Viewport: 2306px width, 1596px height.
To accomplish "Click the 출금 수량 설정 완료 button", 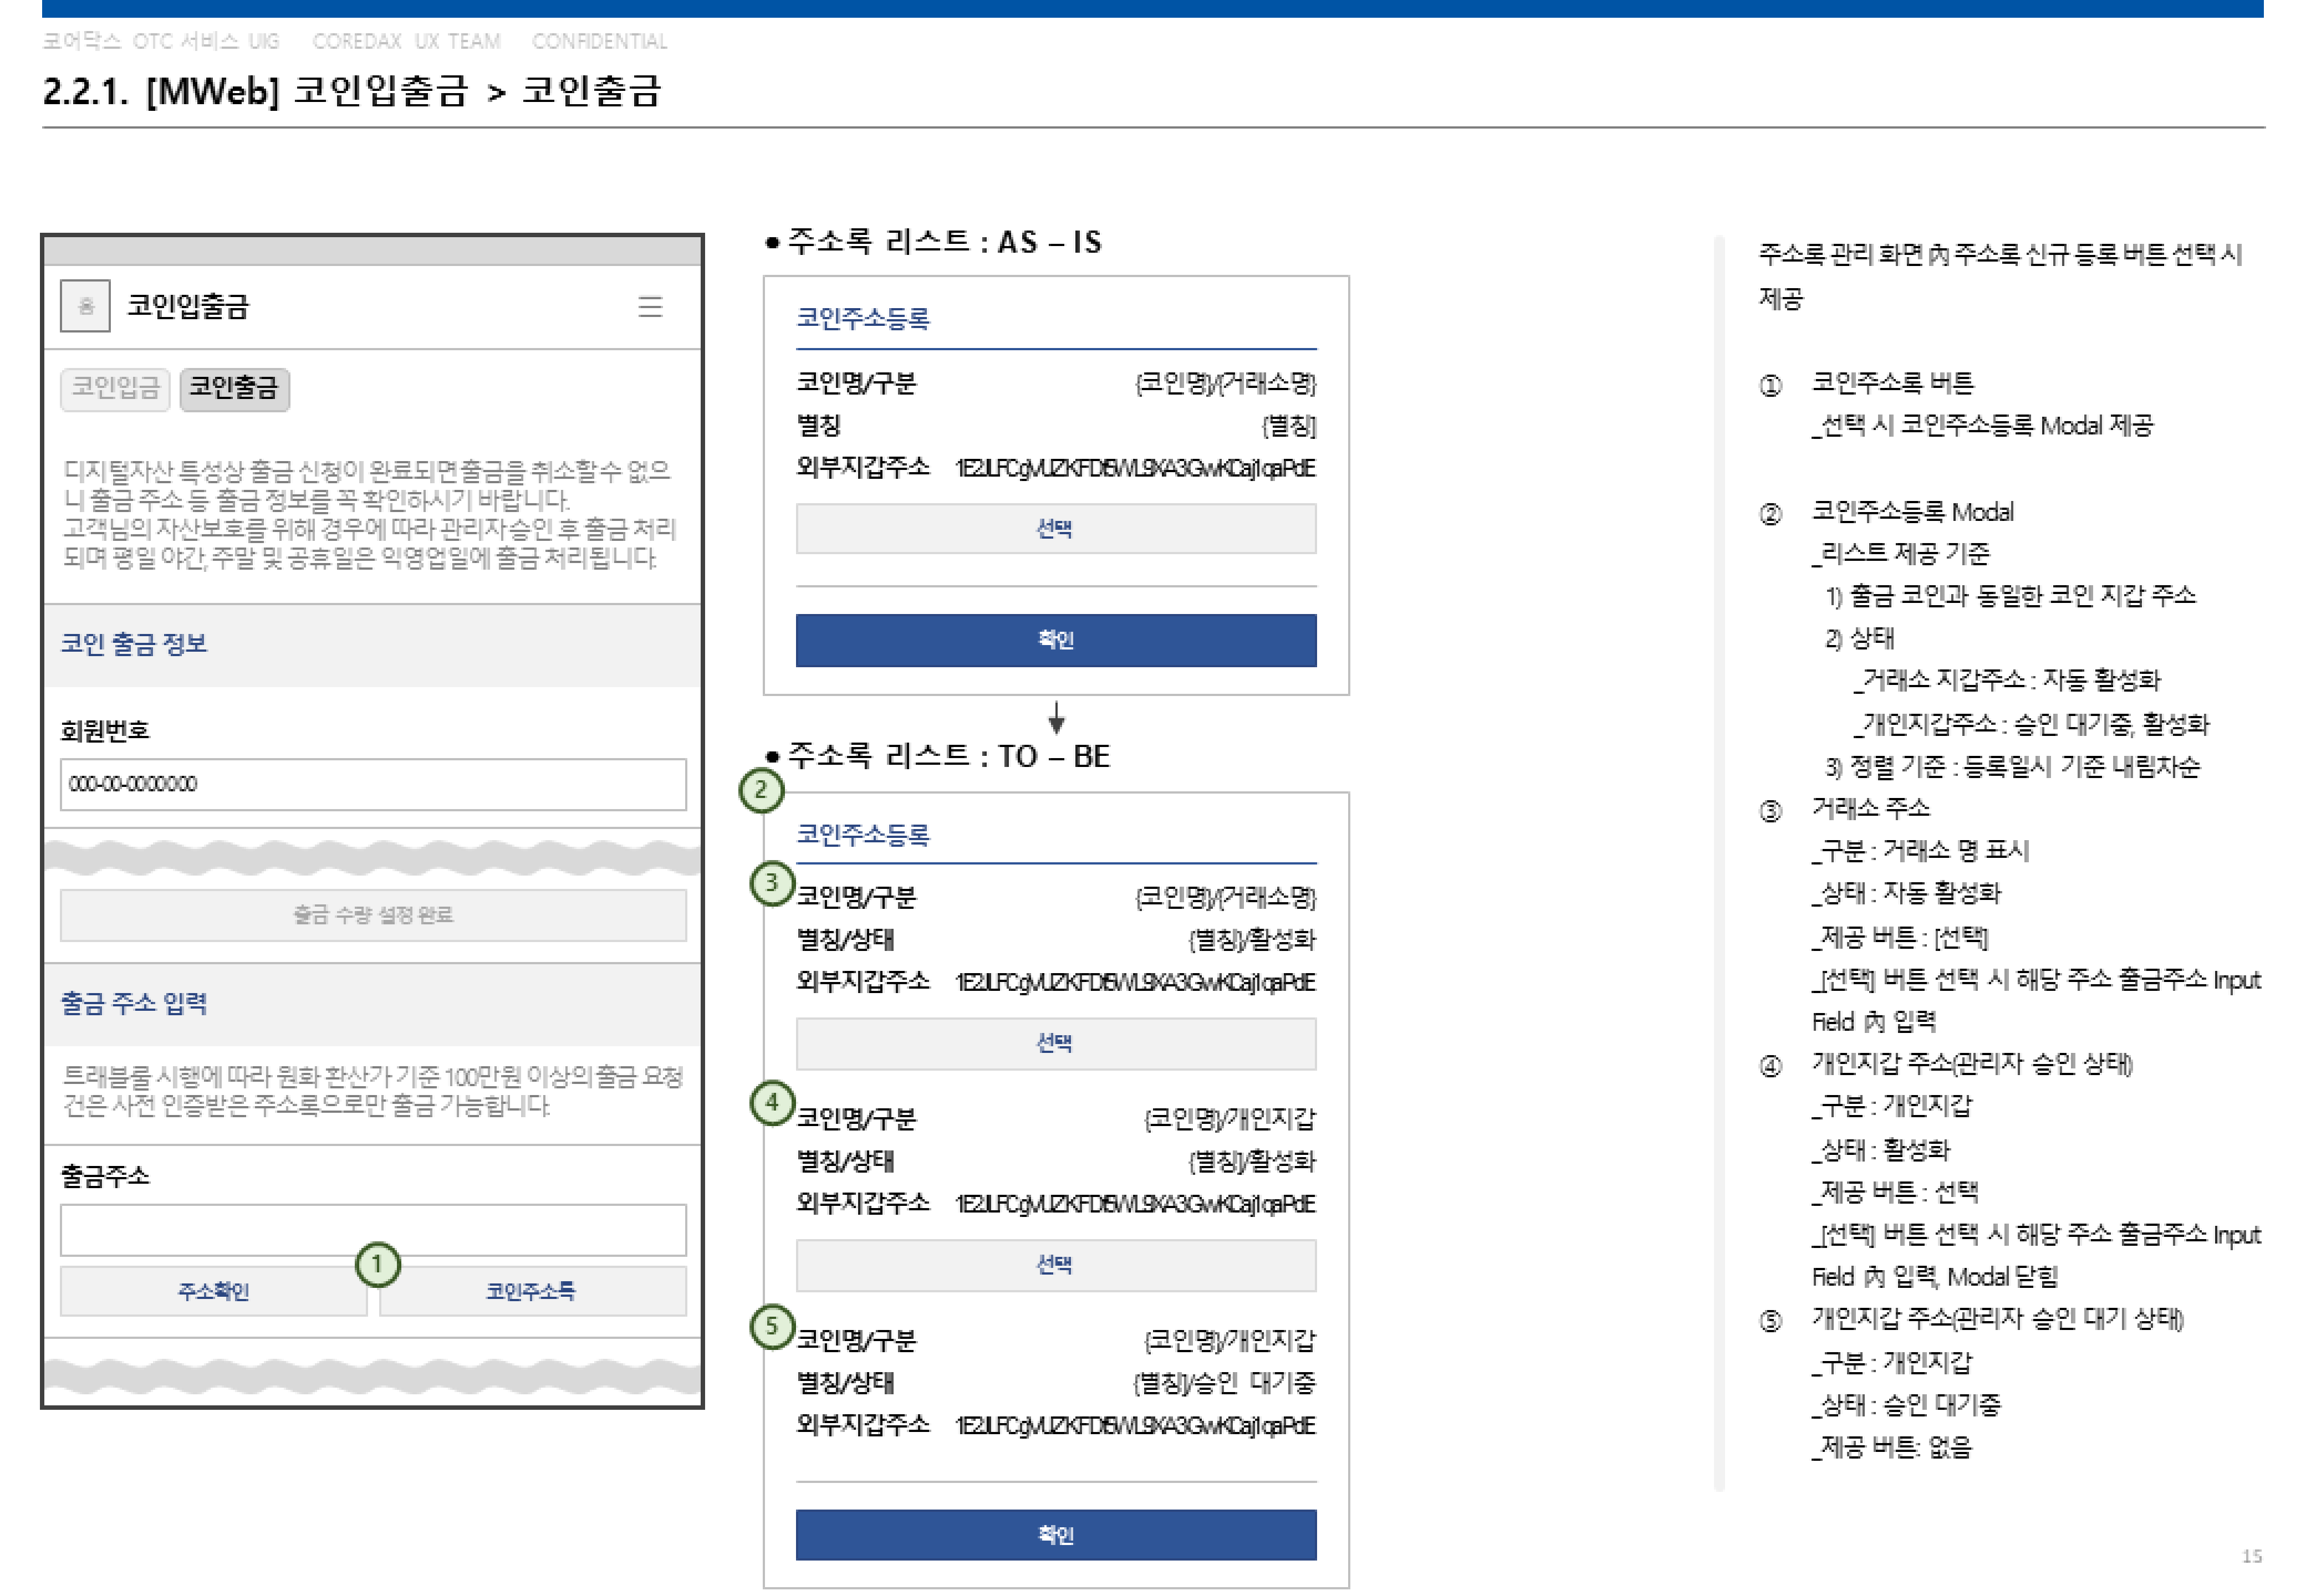I will (x=373, y=914).
